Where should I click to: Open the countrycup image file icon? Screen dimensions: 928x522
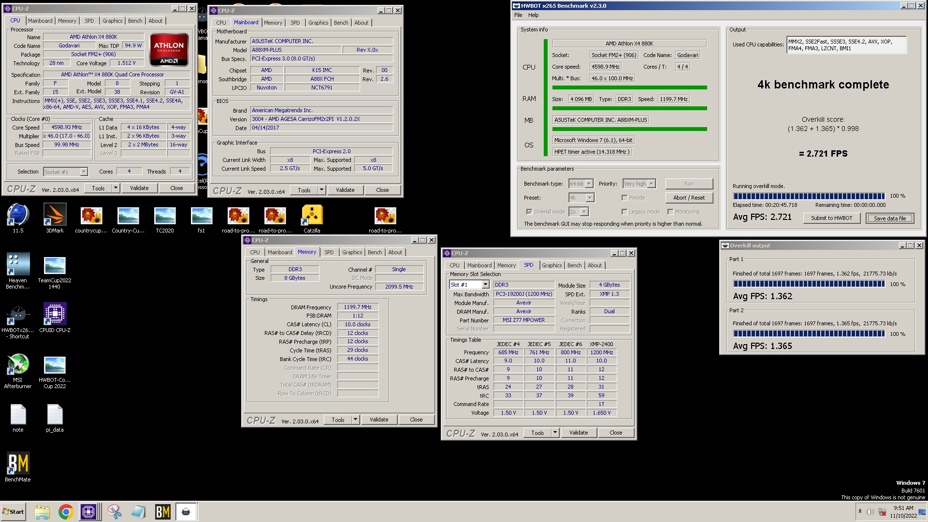click(x=91, y=220)
